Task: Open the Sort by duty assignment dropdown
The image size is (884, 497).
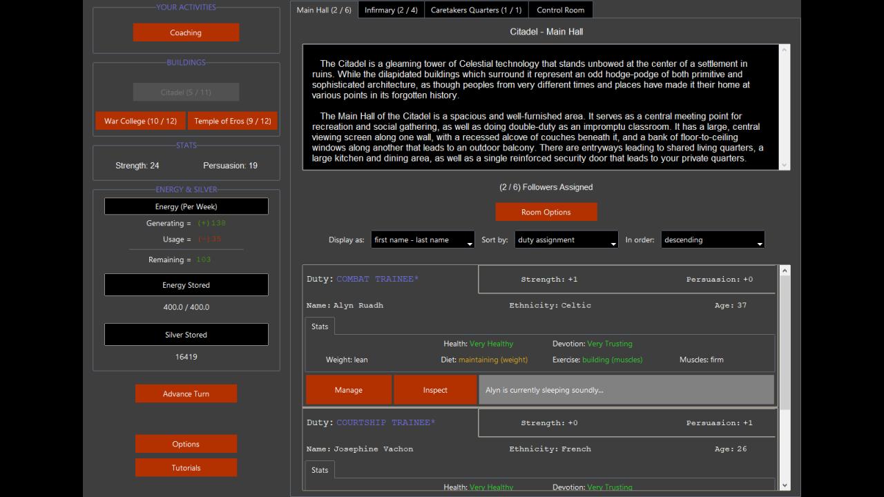Action: tap(566, 240)
